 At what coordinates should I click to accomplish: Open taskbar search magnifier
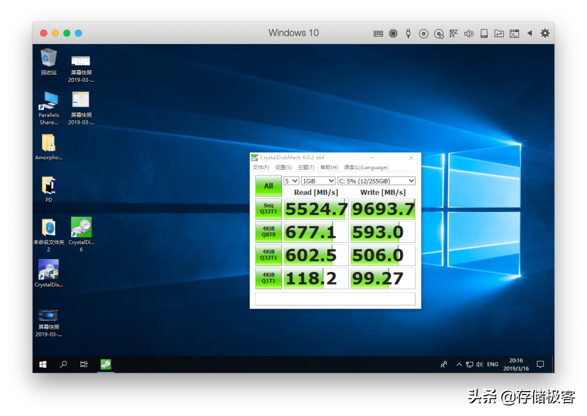63,364
